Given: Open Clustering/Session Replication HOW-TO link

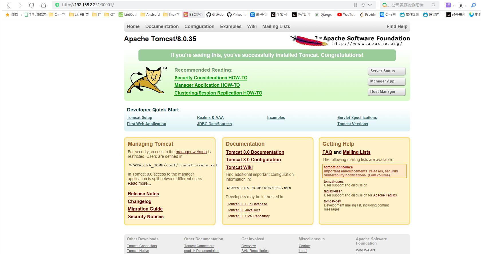Looking at the screenshot, I should [218, 93].
